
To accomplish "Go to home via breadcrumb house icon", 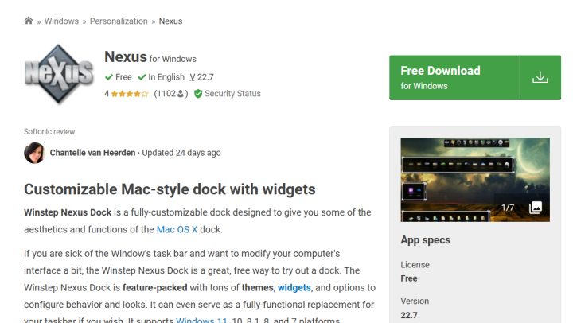I will click(29, 21).
